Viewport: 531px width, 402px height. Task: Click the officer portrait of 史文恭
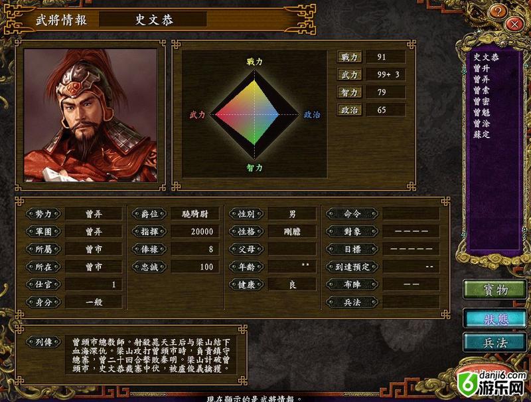(x=90, y=115)
